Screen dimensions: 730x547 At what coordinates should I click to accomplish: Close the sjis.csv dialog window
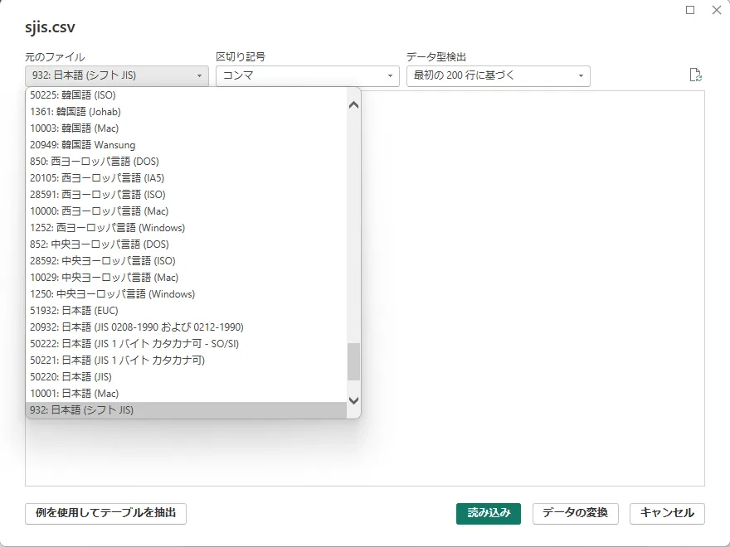(717, 10)
